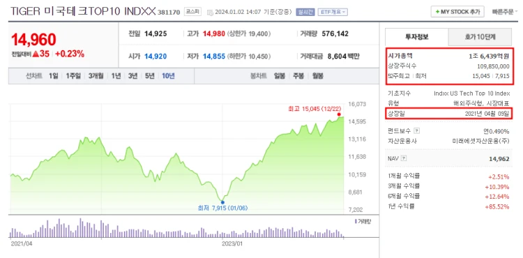Expand the ETF개요 dropdown
Image resolution: width=523 pixels, height=258 pixels.
(333, 13)
